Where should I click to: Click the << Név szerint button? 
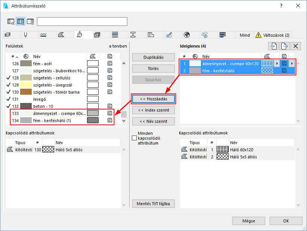(x=153, y=121)
